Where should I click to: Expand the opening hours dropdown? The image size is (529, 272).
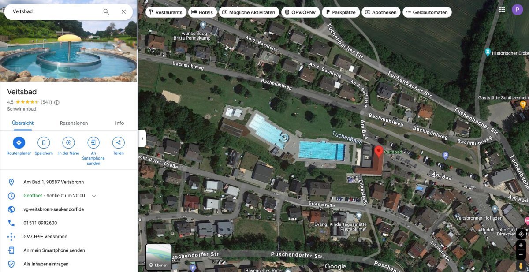click(94, 196)
